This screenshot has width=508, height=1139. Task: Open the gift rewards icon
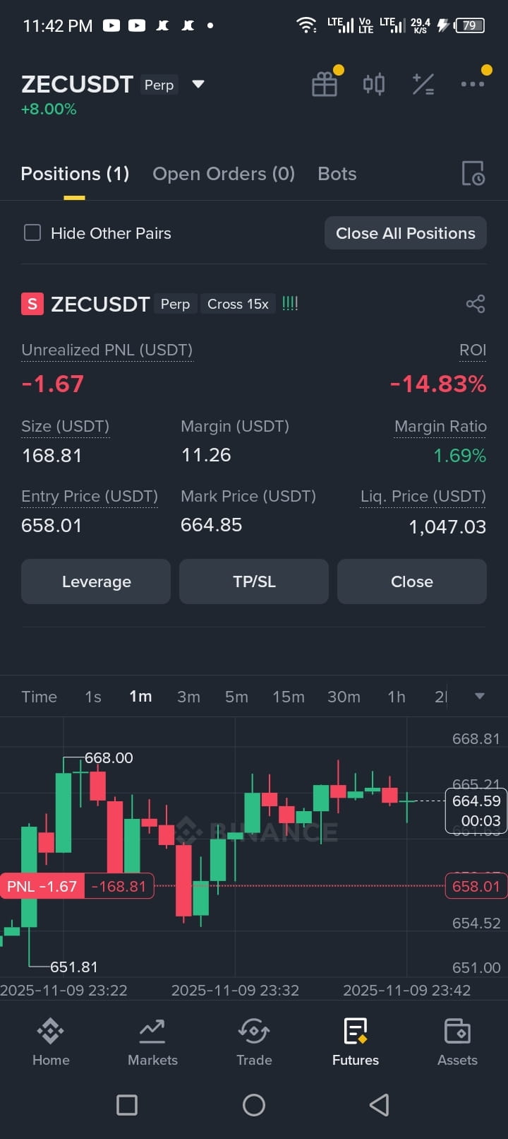point(325,85)
